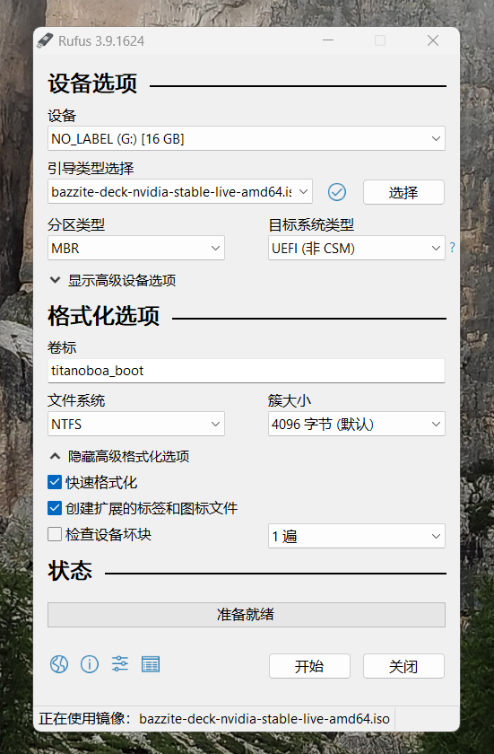Click the blue question mark help icon
This screenshot has height=754, width=494.
coord(452,248)
